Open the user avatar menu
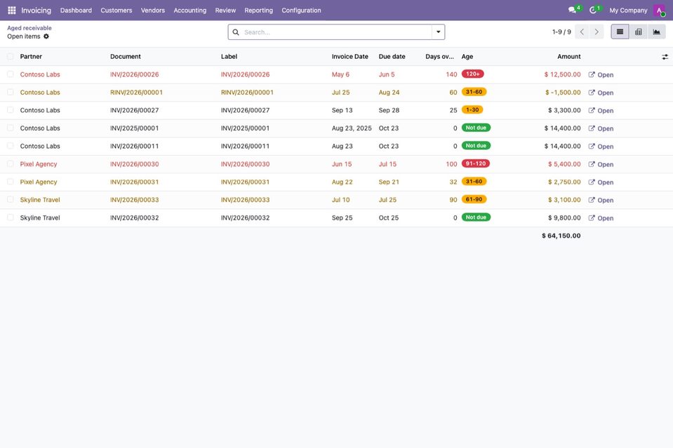The width and height of the screenshot is (673, 448). click(x=659, y=11)
